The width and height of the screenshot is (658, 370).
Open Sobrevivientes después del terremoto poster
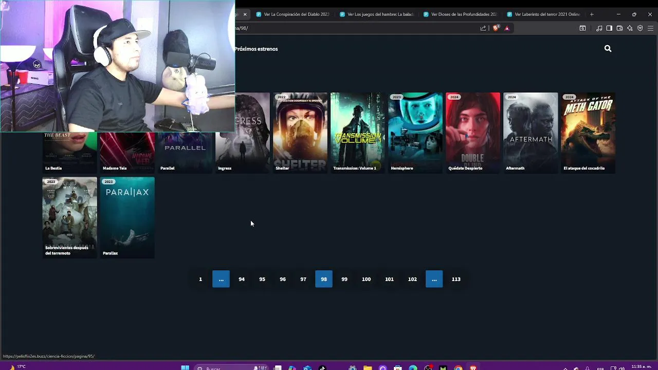69,217
